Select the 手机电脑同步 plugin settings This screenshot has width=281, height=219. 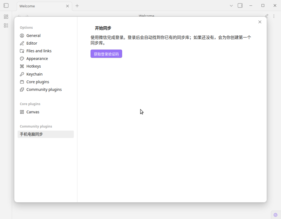[x=46, y=134]
